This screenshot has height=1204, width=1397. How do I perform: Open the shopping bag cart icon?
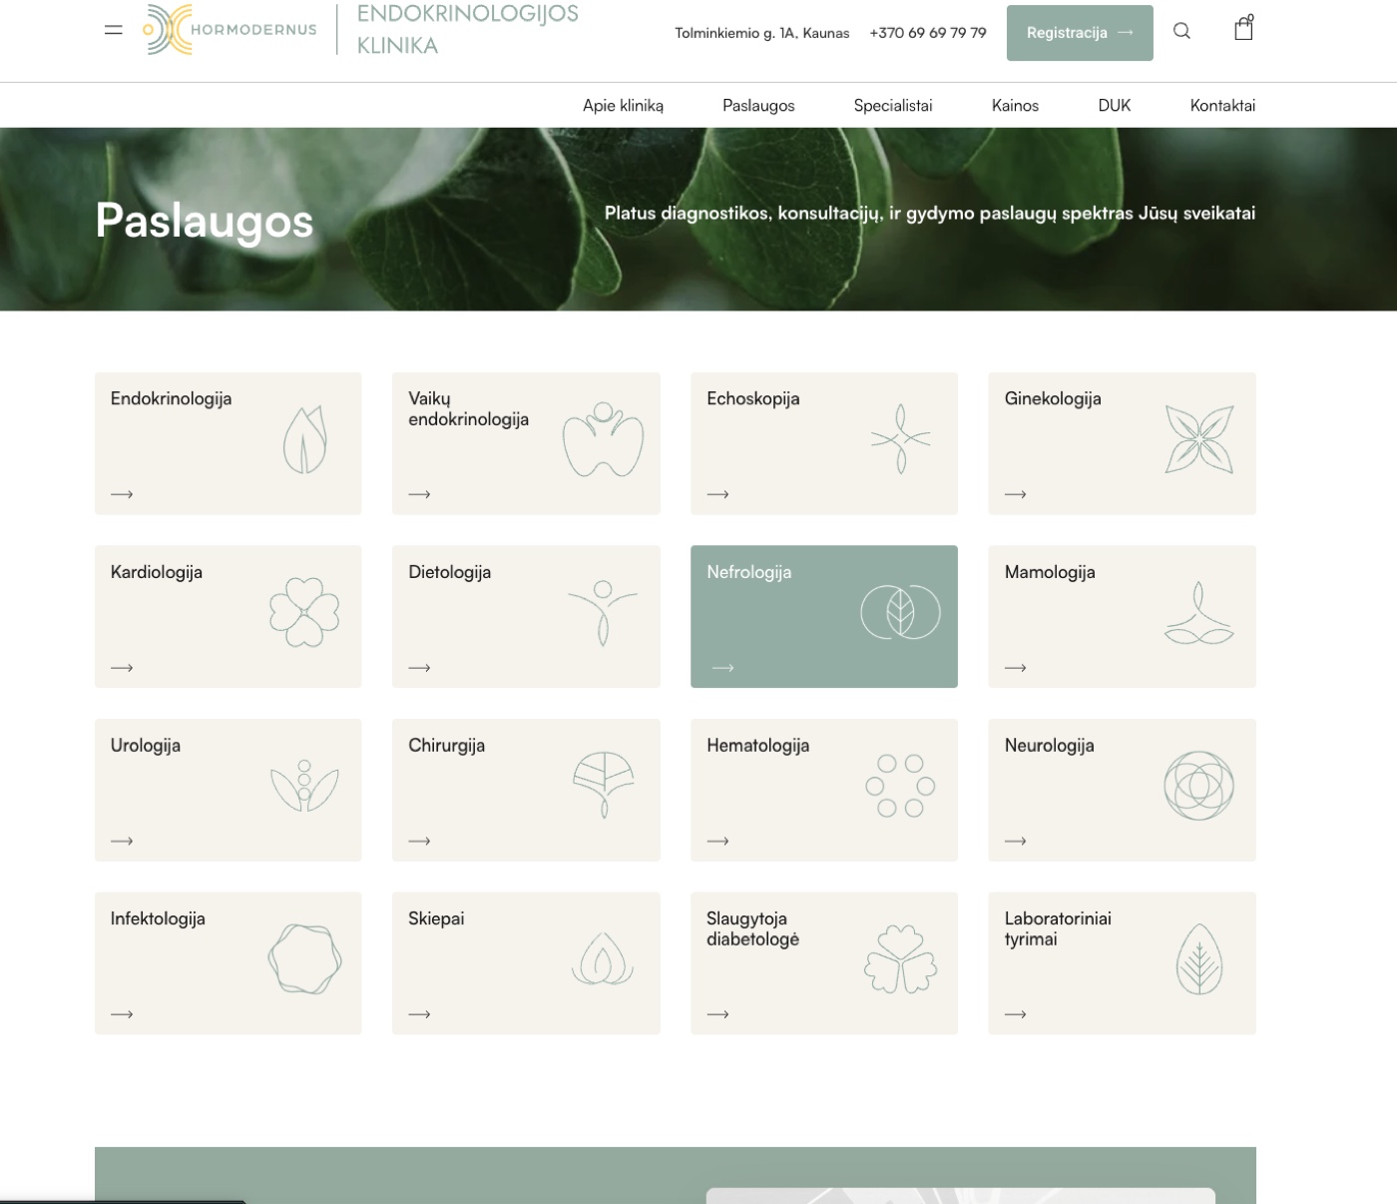click(x=1243, y=28)
